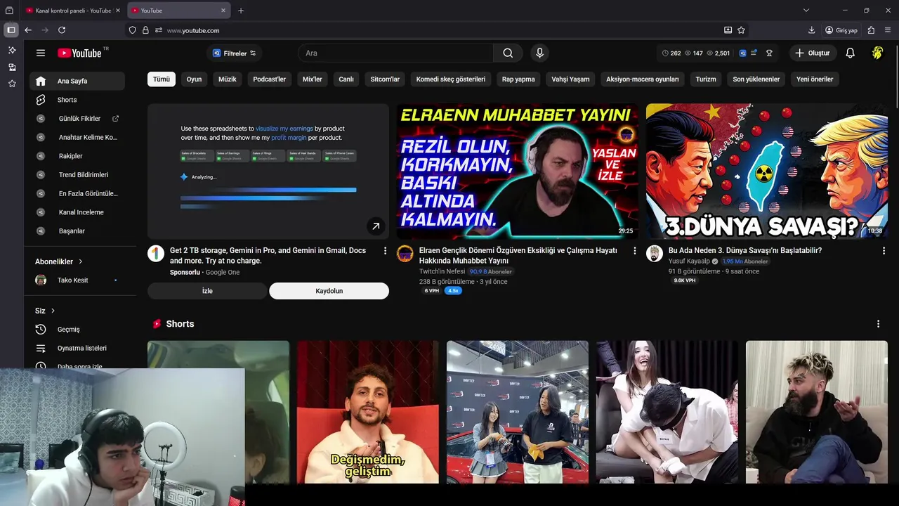Screen dimensions: 899x506
Task: Go to Ana Sayfa in sidebar
Action: (x=77, y=81)
